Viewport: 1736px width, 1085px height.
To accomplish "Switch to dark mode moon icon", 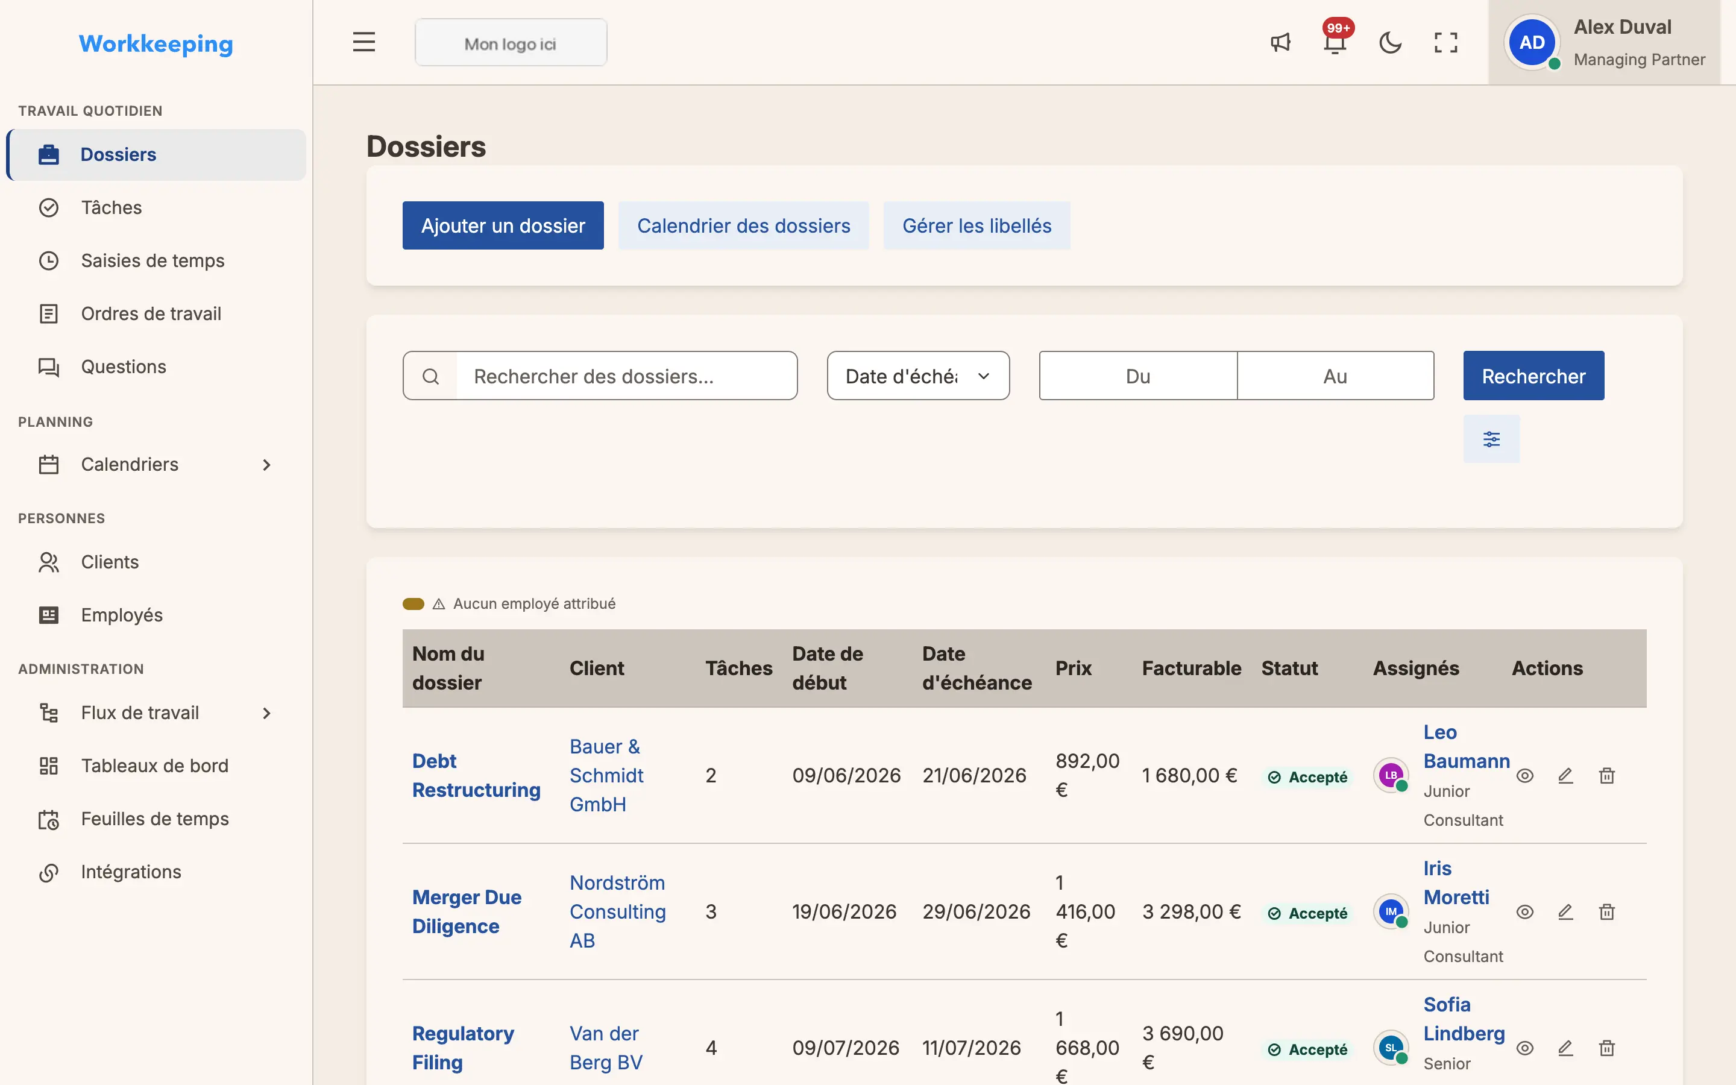I will coord(1390,42).
